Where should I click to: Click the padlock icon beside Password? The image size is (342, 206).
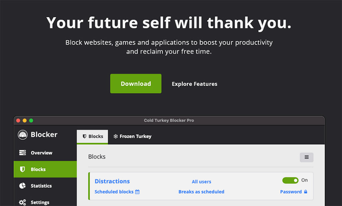point(306,192)
